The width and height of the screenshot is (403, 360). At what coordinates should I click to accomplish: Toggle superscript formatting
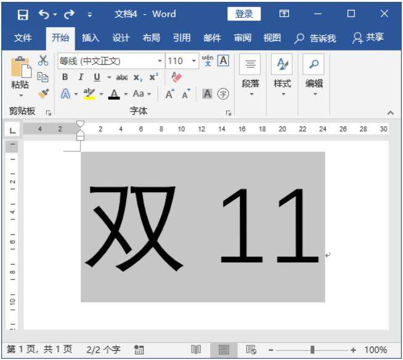(x=153, y=77)
